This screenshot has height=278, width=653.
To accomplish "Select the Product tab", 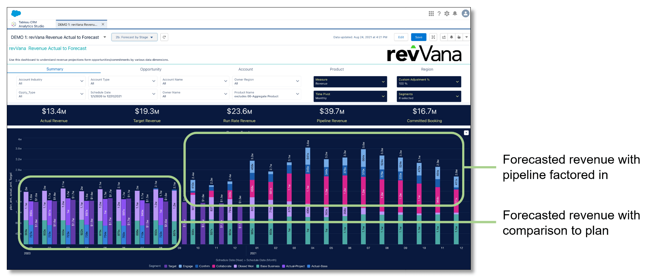I will (x=337, y=69).
